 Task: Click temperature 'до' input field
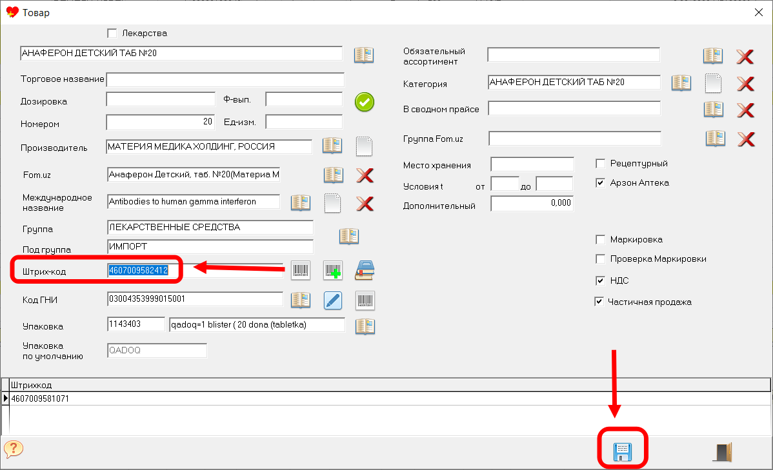click(555, 184)
